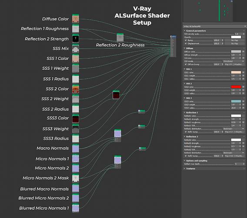This screenshot has height=218, width=247.
Task: Open the Reflect1 distribution Beckmann dropdown
Action: pos(233,129)
